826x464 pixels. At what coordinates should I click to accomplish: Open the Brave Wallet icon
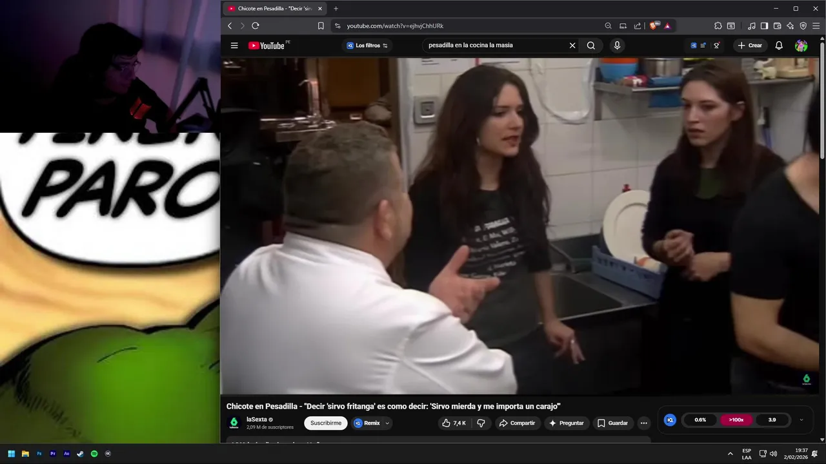click(x=777, y=26)
